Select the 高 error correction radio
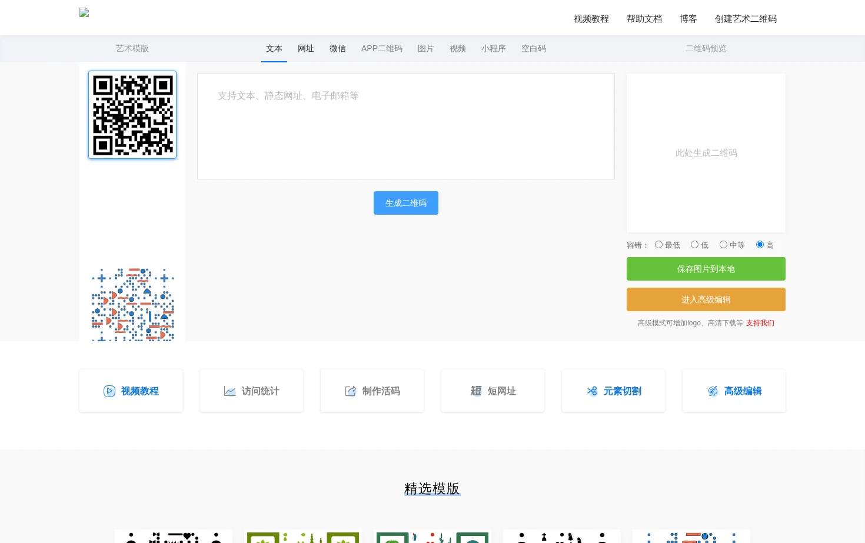This screenshot has width=865, height=543. (760, 245)
